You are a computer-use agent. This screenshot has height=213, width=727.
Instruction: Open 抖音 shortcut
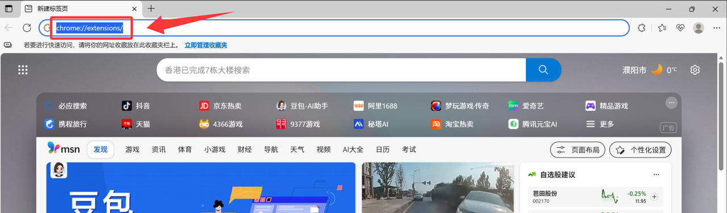[136, 106]
